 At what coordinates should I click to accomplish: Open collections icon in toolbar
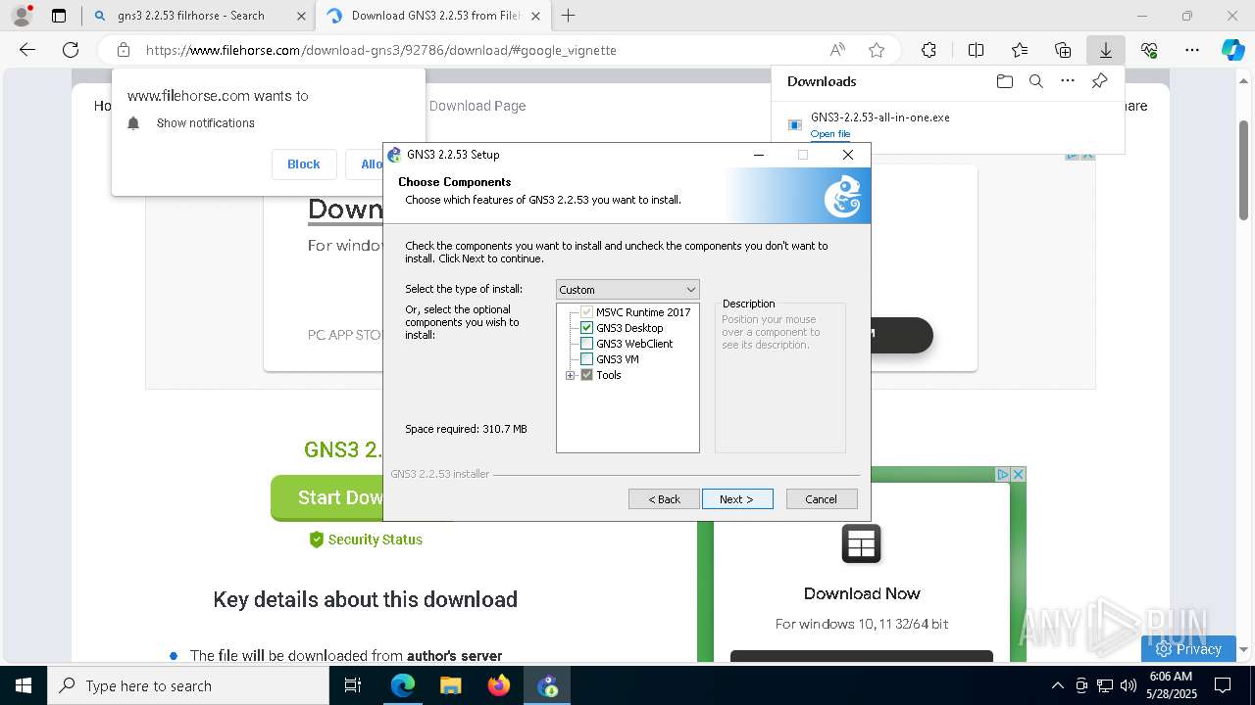(1063, 50)
